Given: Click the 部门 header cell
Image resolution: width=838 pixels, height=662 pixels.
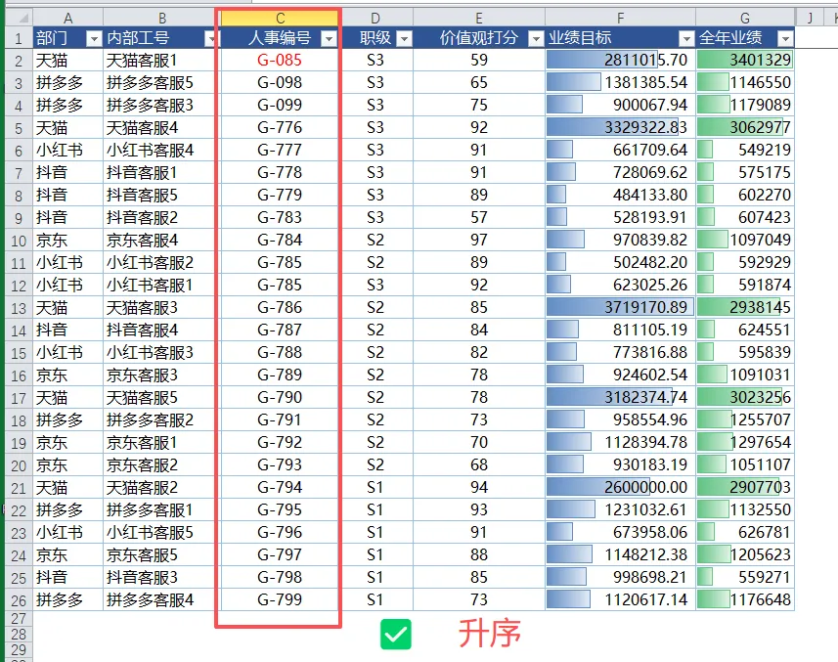Looking at the screenshot, I should (67, 38).
